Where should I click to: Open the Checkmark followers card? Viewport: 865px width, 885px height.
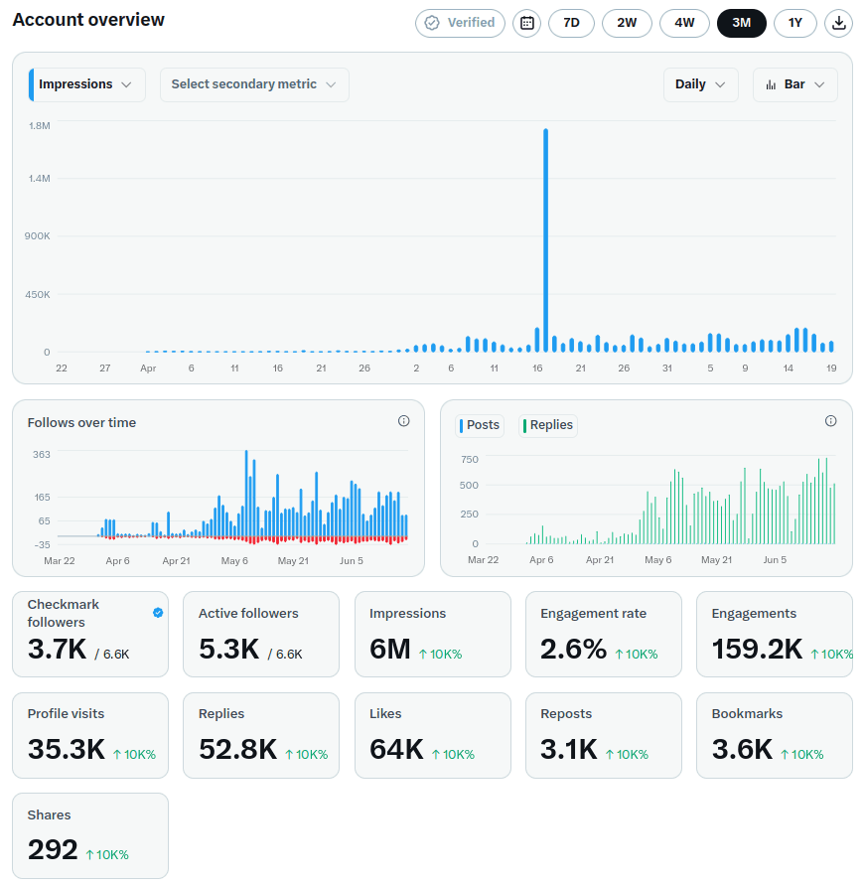point(90,634)
